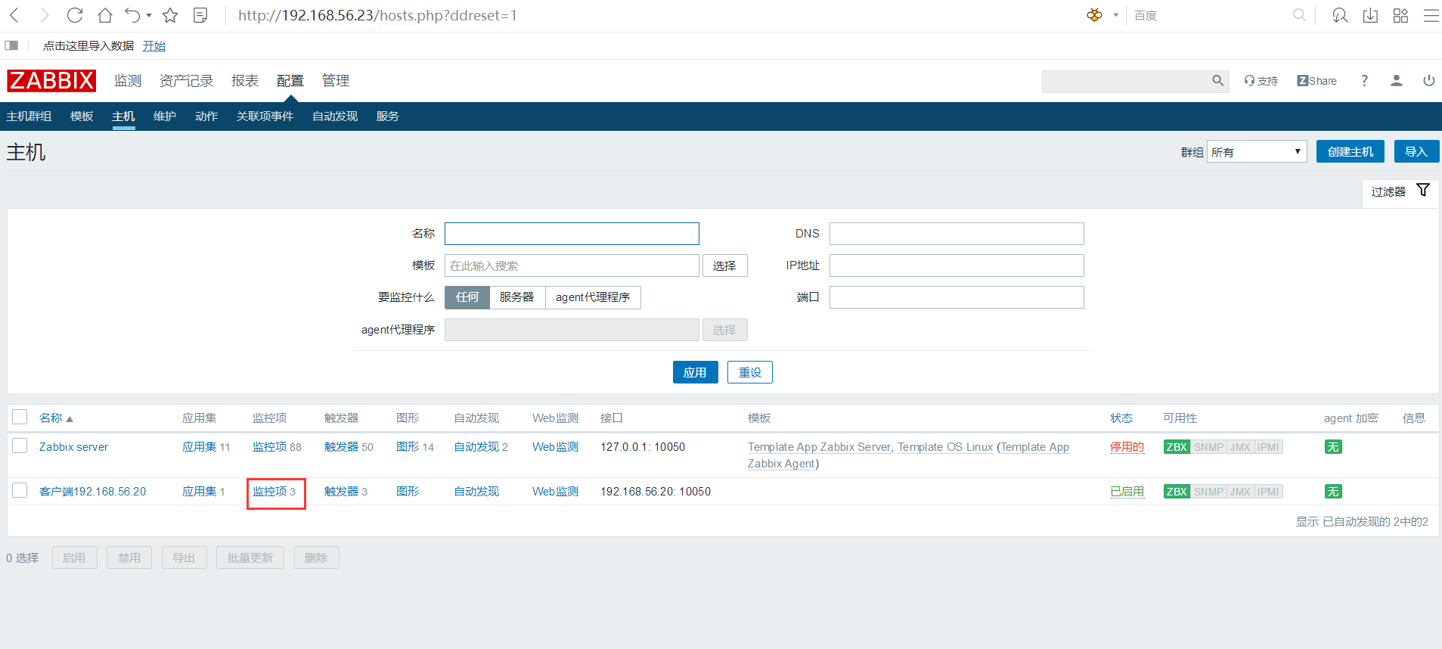Click the ZBX availability badge for Zabbix server
1442x649 pixels.
tap(1177, 447)
